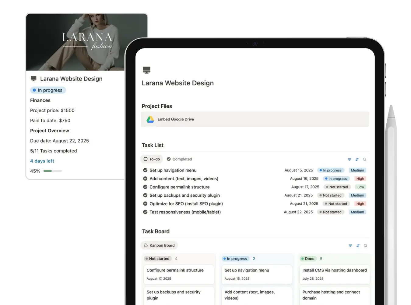411x305 pixels.
Task: Click the Embed Google Drive block
Action: 255,120
